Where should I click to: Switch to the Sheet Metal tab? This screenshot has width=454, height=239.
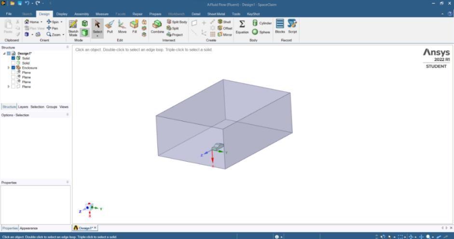point(216,14)
